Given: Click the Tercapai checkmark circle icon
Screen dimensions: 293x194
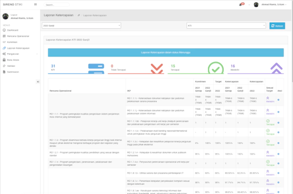Looking at the screenshot, I should tap(216, 68).
